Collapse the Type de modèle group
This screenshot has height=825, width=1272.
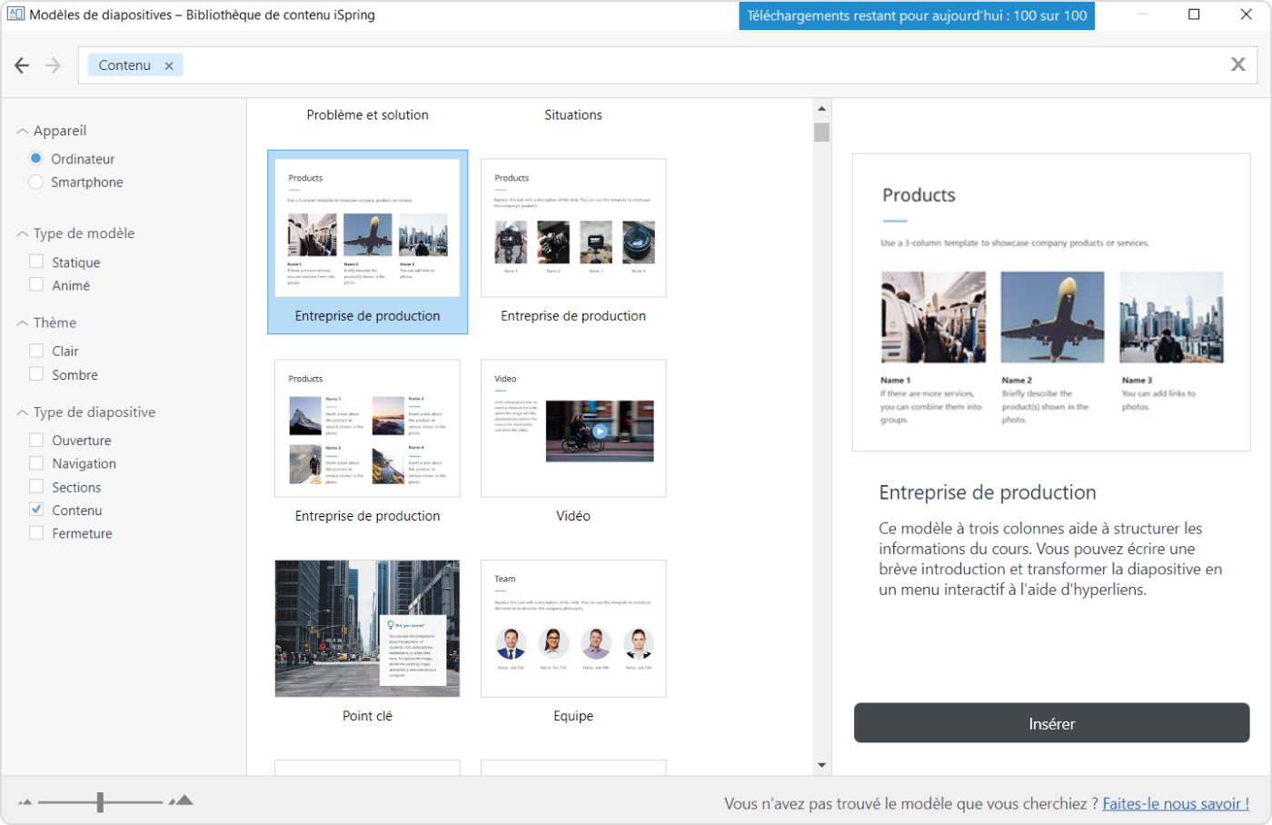(x=23, y=234)
